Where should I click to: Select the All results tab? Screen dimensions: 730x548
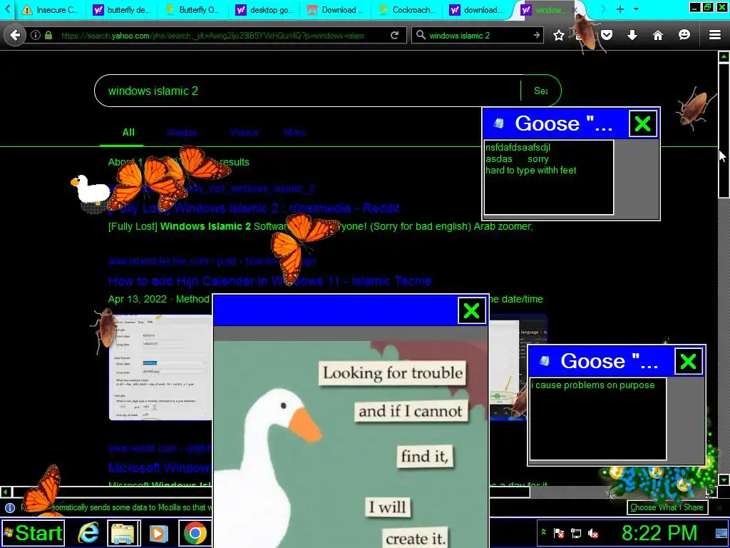pyautogui.click(x=128, y=132)
